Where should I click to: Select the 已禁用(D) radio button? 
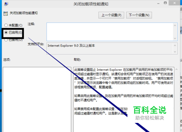6,40
